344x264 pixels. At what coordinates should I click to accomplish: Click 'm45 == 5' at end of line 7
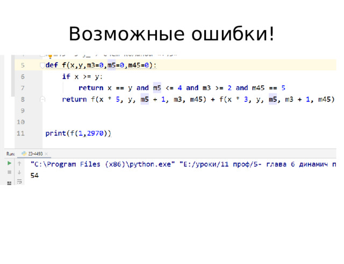(269, 88)
